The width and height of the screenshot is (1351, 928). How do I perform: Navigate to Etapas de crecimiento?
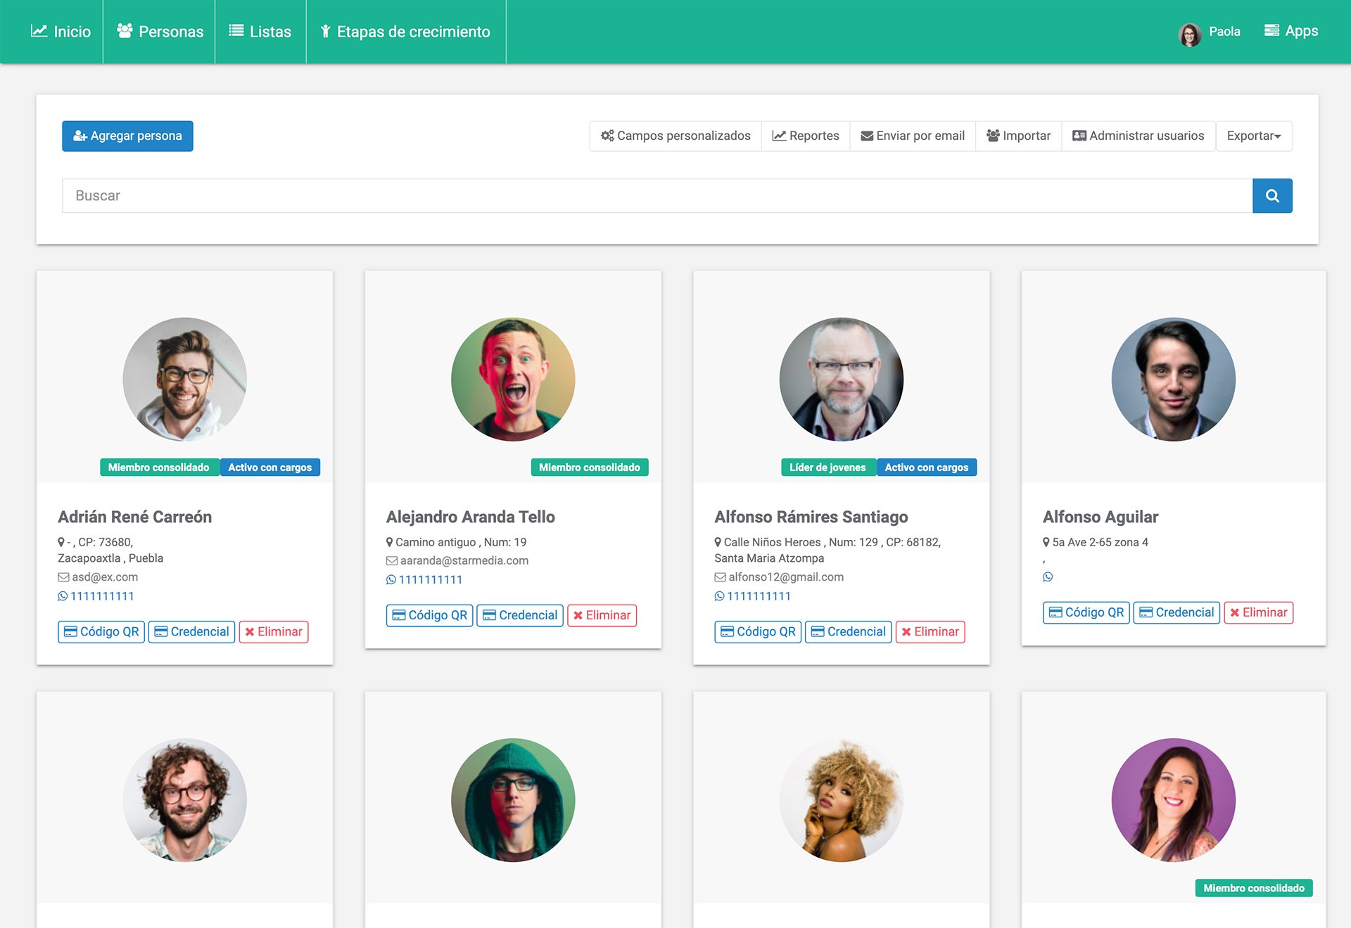pyautogui.click(x=405, y=32)
